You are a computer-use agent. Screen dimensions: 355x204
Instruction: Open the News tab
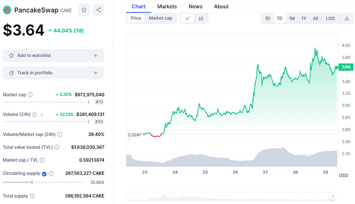(x=195, y=7)
